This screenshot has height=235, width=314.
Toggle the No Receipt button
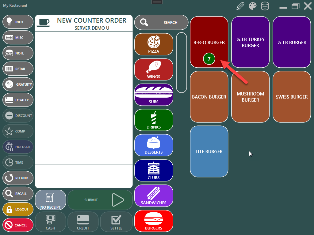(50, 200)
